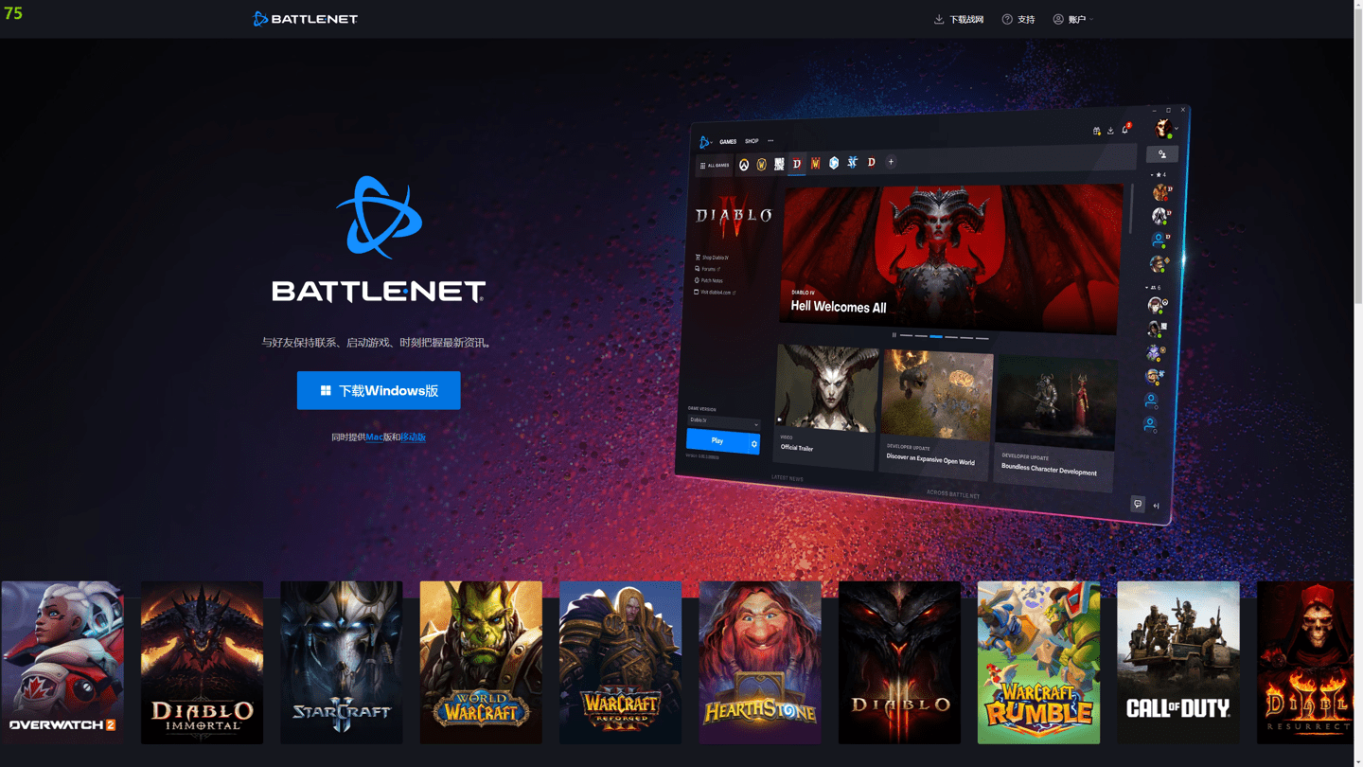Click the notification bell icon in app preview
Viewport: 1363px width, 767px height.
click(x=1125, y=129)
